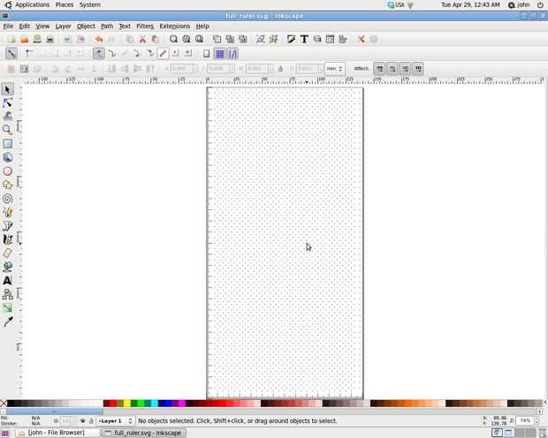Open the Layer 1 selector dropdown

pos(116,421)
